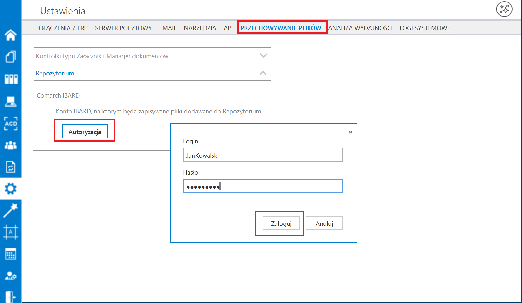The image size is (522, 303).
Task: Open the calendar icon in sidebar
Action: click(x=11, y=254)
